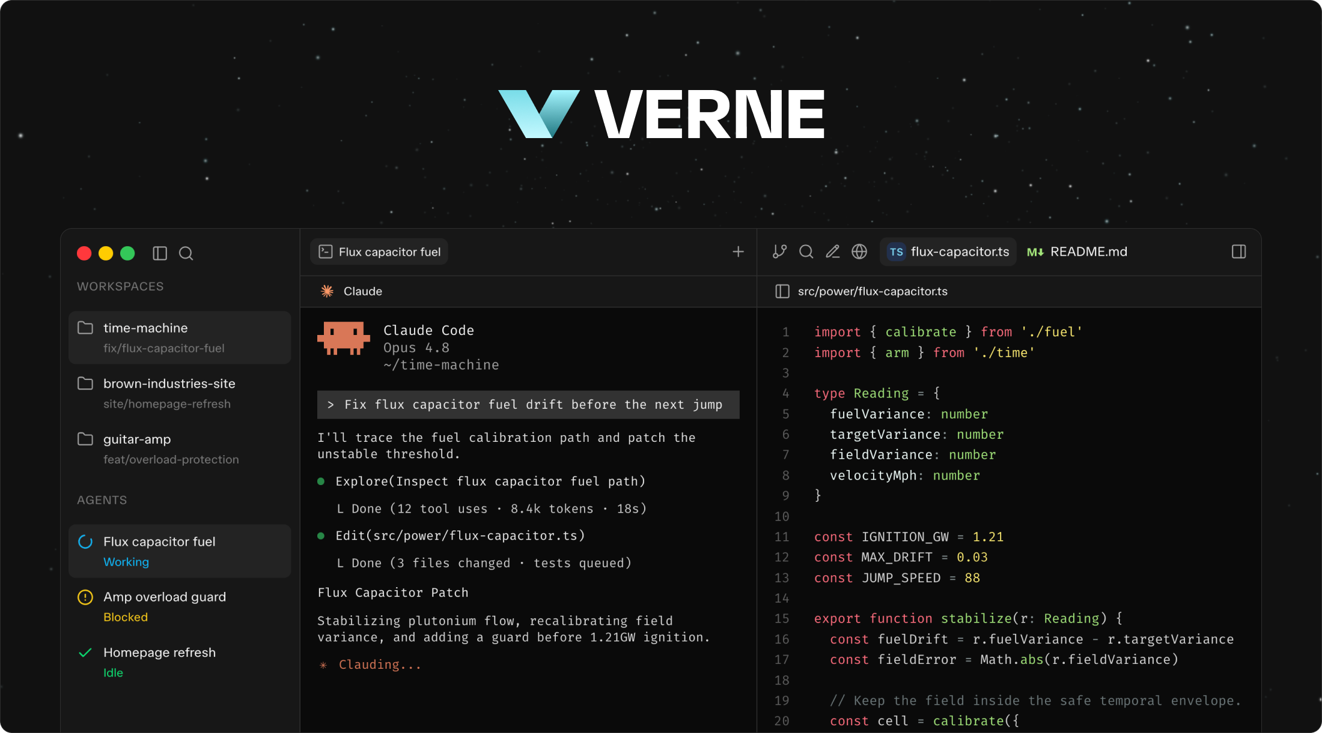Select the site/homepage-refresh branch label
The image size is (1322, 733).
[166, 404]
